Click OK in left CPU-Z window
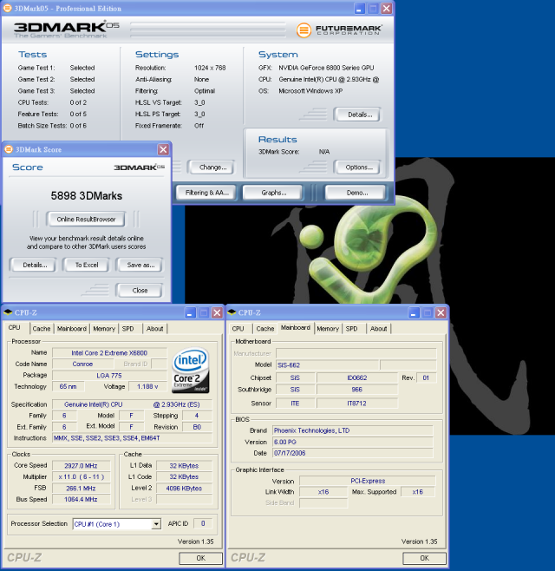 coord(200,558)
